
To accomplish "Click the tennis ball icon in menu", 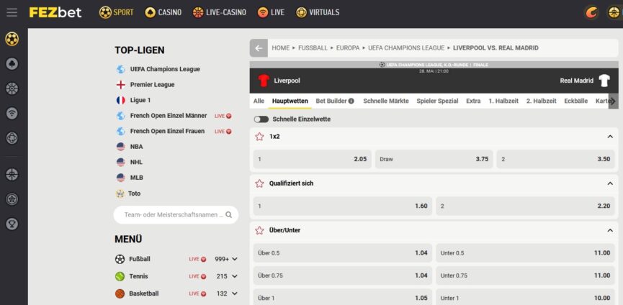I will pyautogui.click(x=120, y=276).
